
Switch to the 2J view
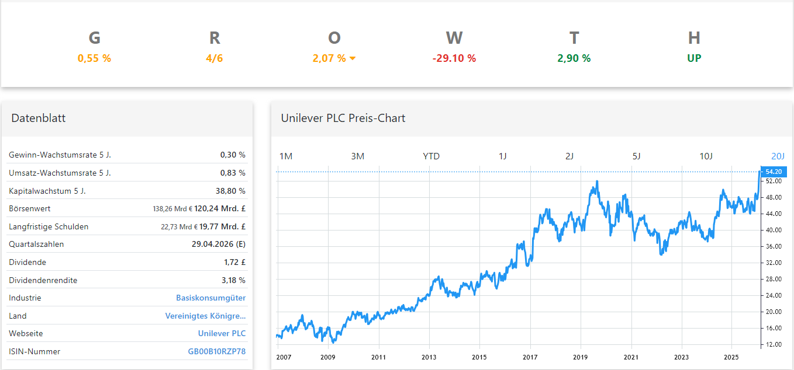click(569, 156)
